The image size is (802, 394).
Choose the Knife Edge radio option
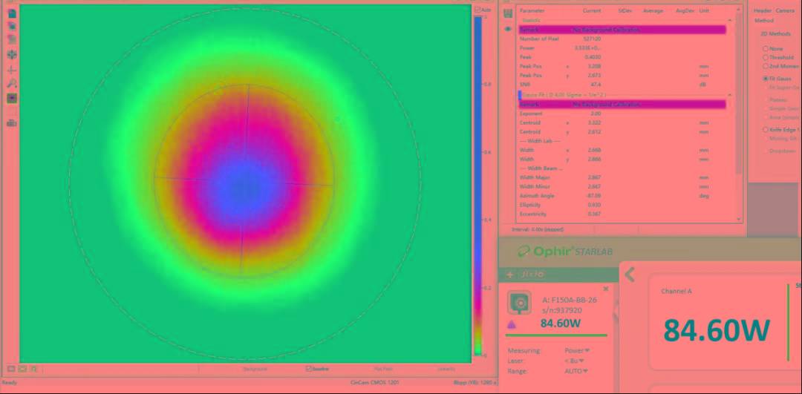tap(766, 130)
